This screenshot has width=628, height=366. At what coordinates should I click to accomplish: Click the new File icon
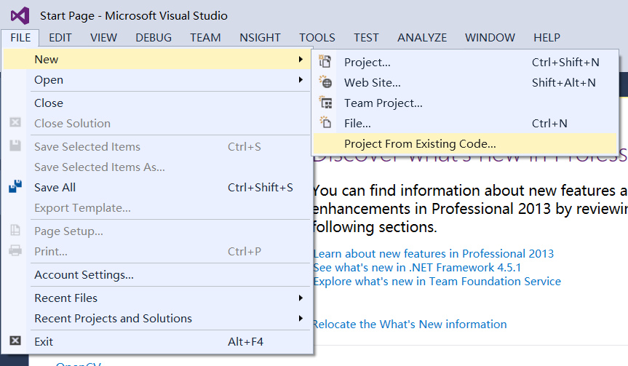pyautogui.click(x=325, y=122)
